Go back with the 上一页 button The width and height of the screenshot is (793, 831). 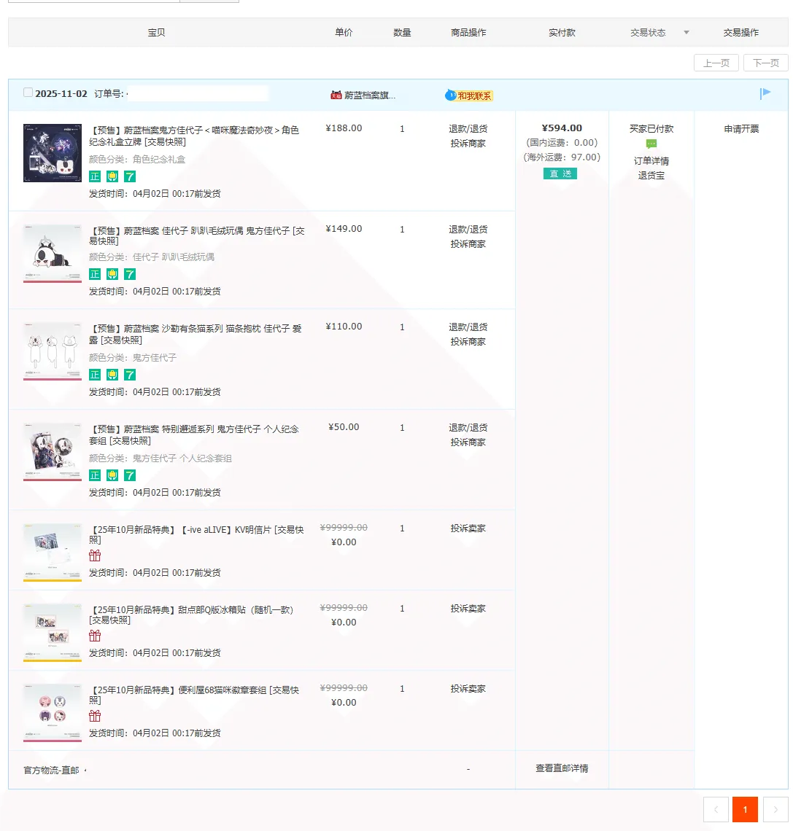point(716,63)
